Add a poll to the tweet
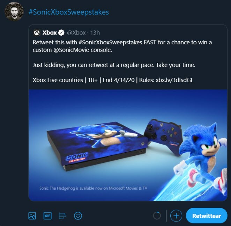Screen dimensions: 231x226 click(63, 216)
